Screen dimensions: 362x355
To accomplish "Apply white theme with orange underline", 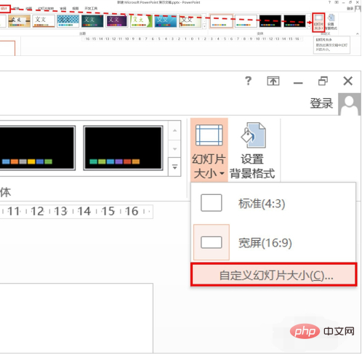I will [x=44, y=21].
